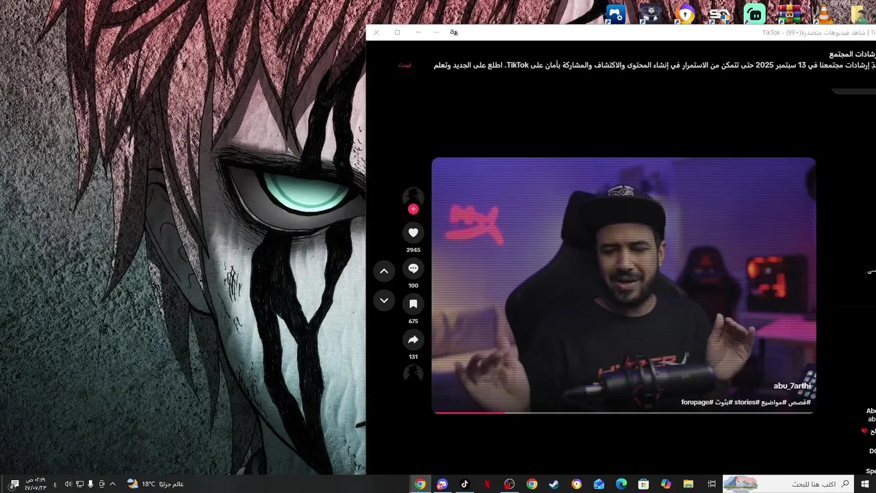This screenshot has width=876, height=493.
Task: Open the microphone tray icon
Action: [x=91, y=484]
